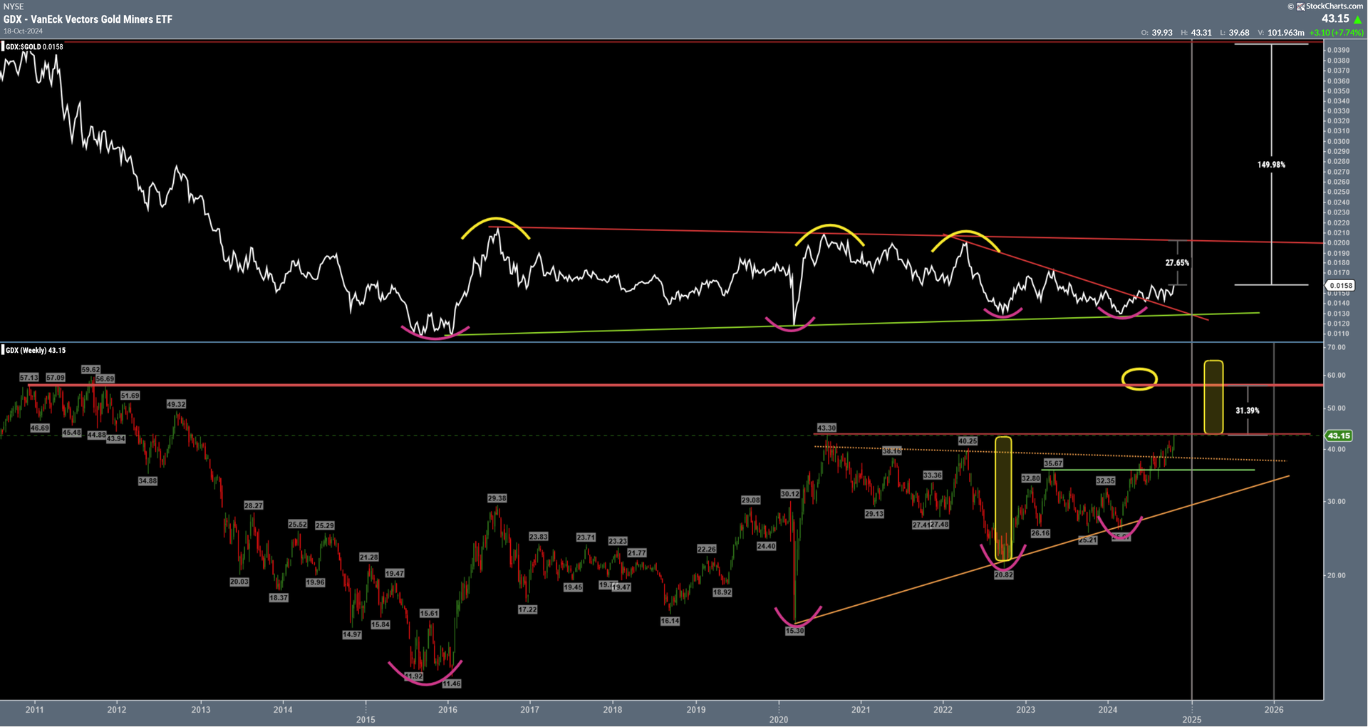
Task: Click the 26.16 price label
Action: (x=1040, y=533)
